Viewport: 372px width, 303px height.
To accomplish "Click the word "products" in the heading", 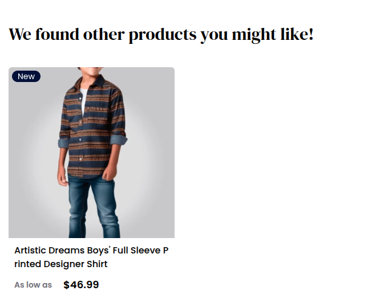I will [163, 35].
